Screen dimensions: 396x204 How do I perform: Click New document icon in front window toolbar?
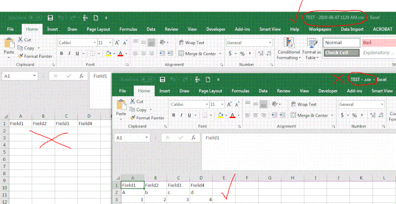click(208, 80)
